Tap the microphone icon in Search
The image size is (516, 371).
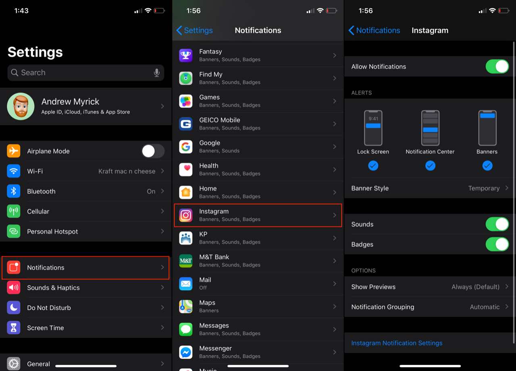[x=157, y=73]
